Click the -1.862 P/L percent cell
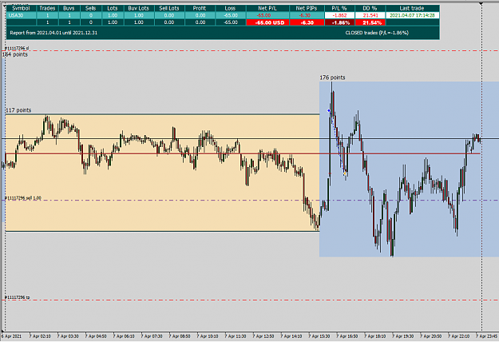This screenshot has width=499, height=342. 339,15
